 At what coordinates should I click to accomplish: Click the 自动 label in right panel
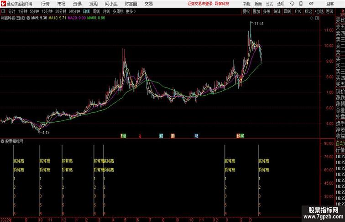340,144
